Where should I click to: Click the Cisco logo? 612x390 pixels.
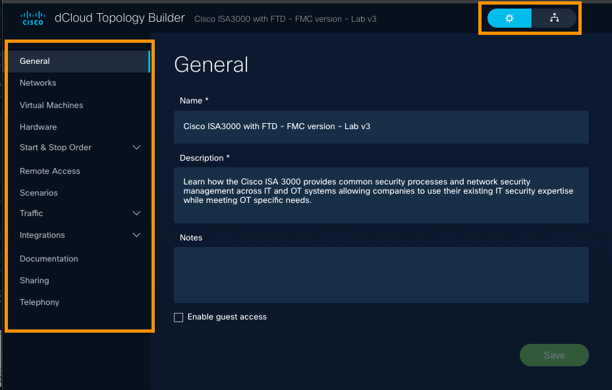[33, 18]
